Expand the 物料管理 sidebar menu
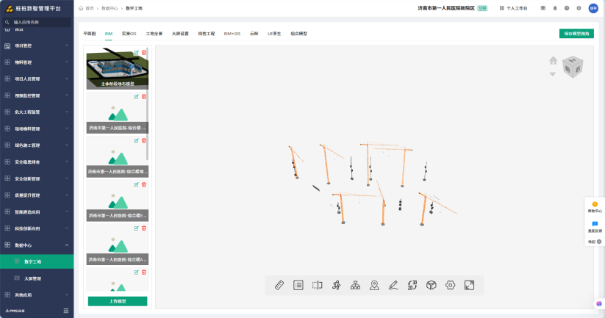 (37, 62)
